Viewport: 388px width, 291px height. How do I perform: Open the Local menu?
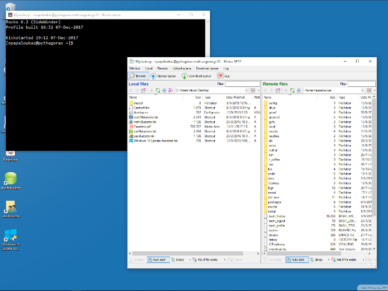pyautogui.click(x=149, y=68)
